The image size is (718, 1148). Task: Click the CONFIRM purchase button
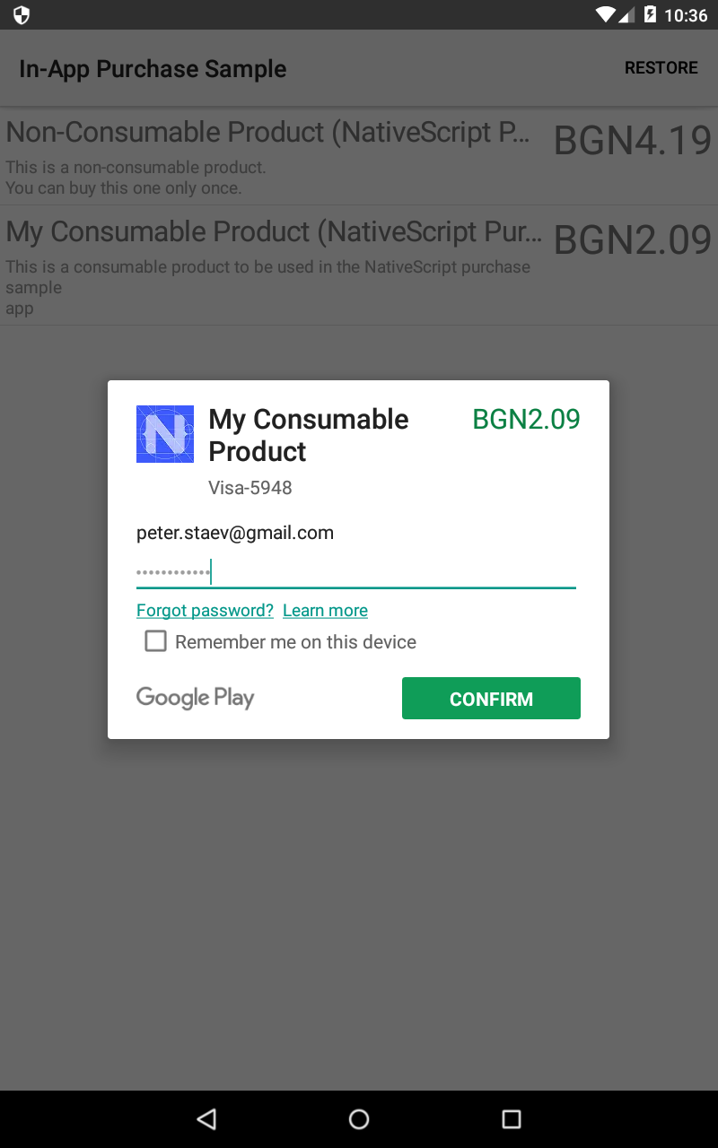click(491, 699)
